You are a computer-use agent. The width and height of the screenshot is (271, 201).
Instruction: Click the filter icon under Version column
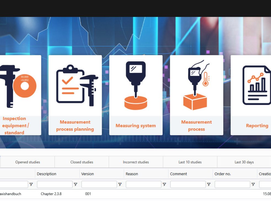coord(120,184)
